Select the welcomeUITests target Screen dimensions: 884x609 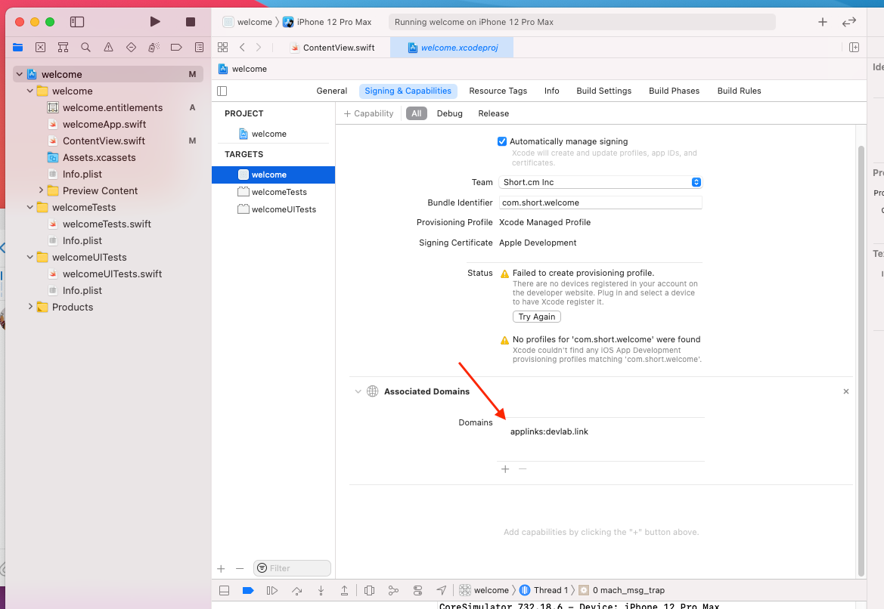(273, 209)
